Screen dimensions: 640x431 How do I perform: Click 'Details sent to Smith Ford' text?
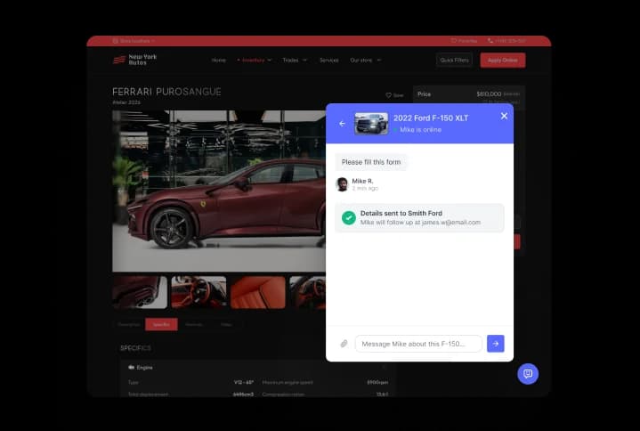[401, 213]
